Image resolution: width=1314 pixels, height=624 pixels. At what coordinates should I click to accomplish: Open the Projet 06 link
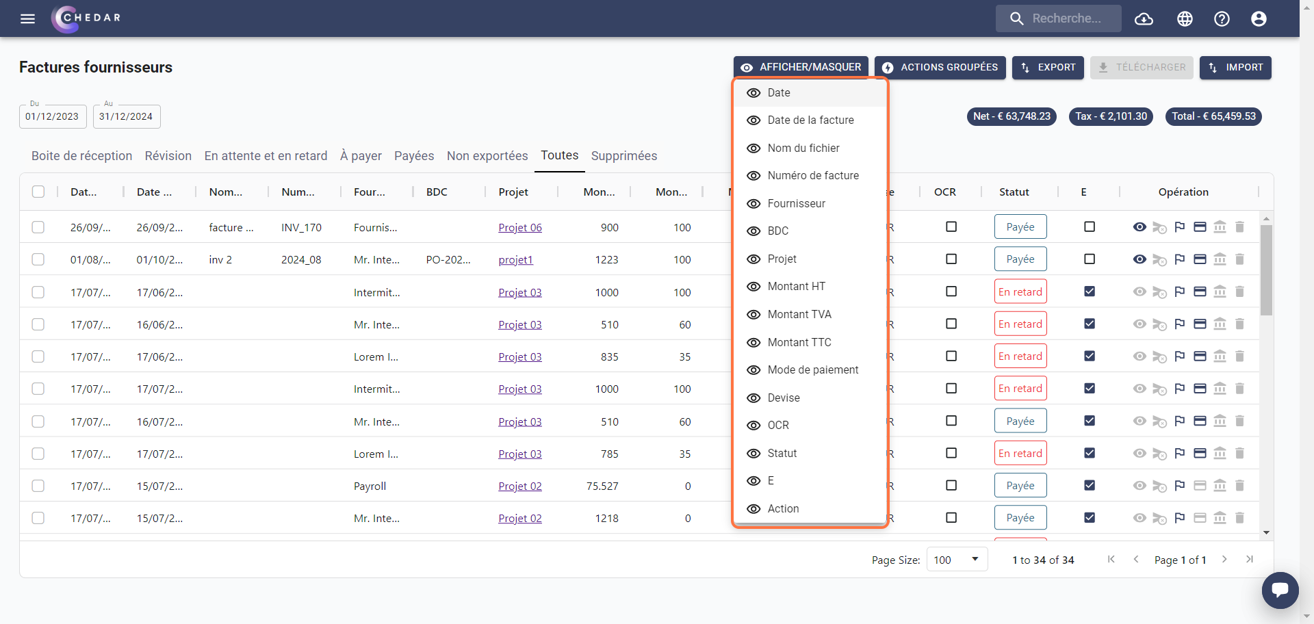(520, 228)
